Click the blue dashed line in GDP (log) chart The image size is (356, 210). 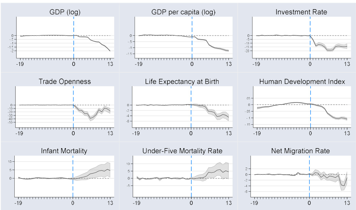74,44
